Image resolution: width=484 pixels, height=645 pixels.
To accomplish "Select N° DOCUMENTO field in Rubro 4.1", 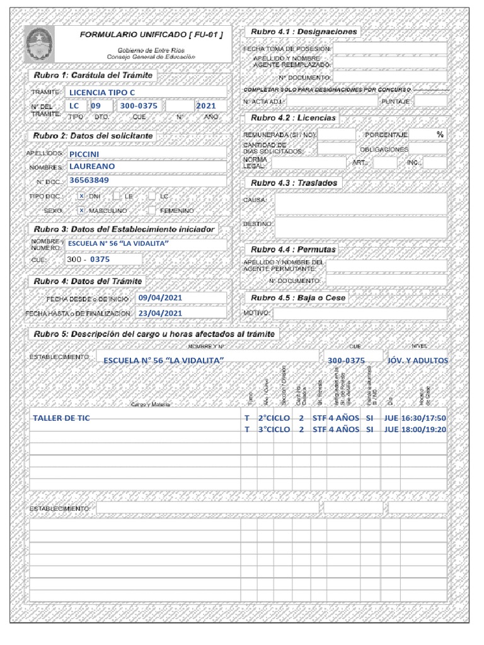I will 390,76.
